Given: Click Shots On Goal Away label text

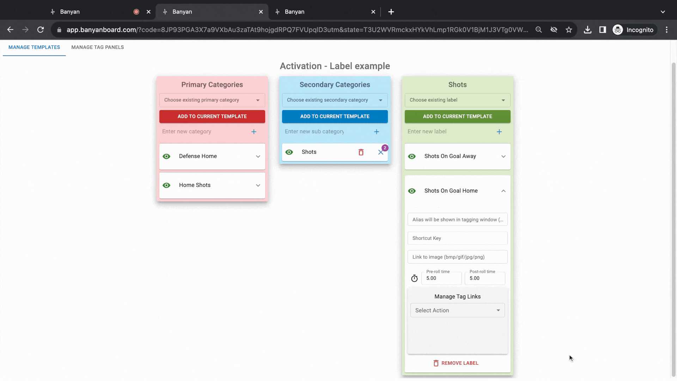Looking at the screenshot, I should 450,156.
